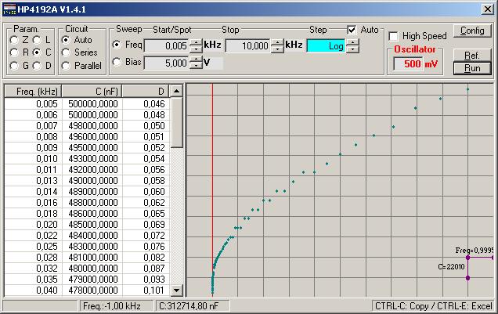Screen dimensions: 498x314
Task: Start the sweep with Run
Action: pyautogui.click(x=472, y=68)
